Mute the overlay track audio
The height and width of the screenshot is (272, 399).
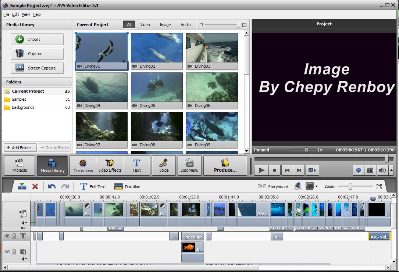[x=24, y=259]
